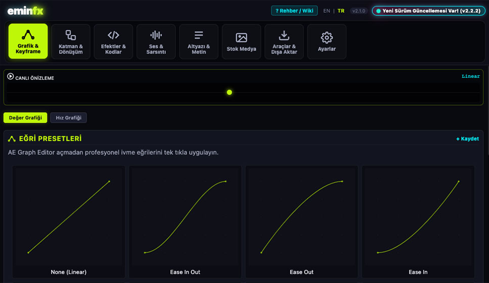Open the Efektler & Kodlar tab
489x283 pixels.
point(113,41)
